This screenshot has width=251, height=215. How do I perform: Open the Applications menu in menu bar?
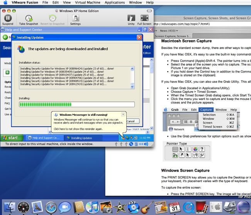click(115, 2)
